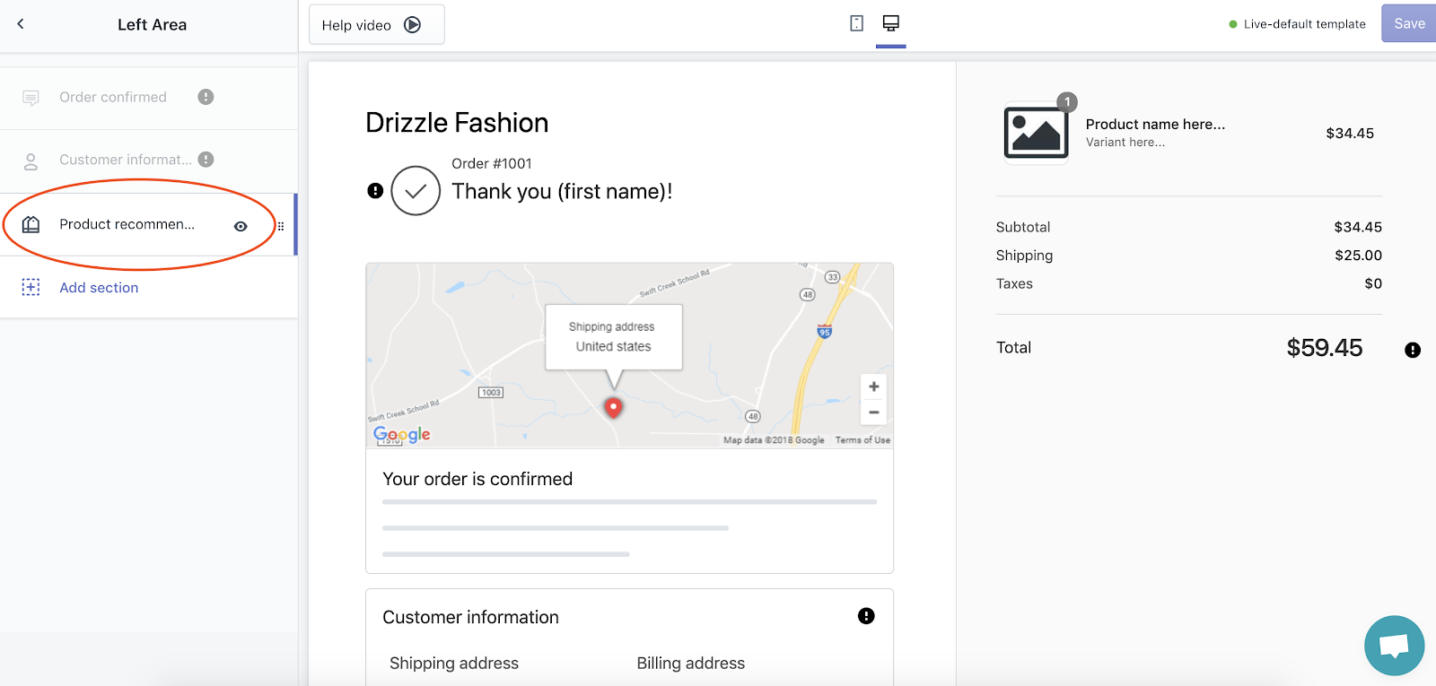Click the Google logo on map
Image resolution: width=1436 pixels, height=686 pixels.
point(402,434)
